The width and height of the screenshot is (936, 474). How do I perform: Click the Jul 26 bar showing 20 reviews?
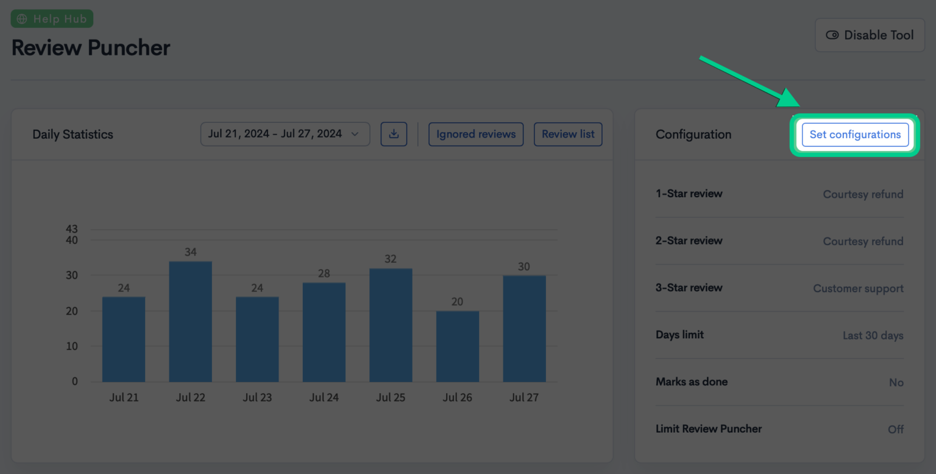pyautogui.click(x=457, y=347)
